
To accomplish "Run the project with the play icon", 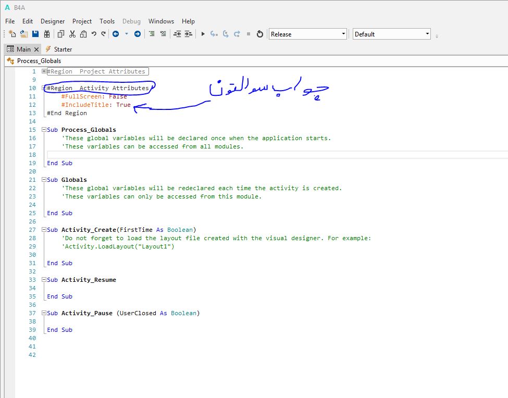I will 203,34.
